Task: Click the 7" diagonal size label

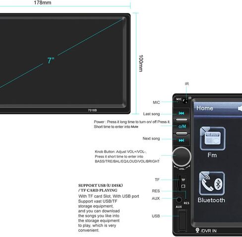Action: [x=51, y=61]
